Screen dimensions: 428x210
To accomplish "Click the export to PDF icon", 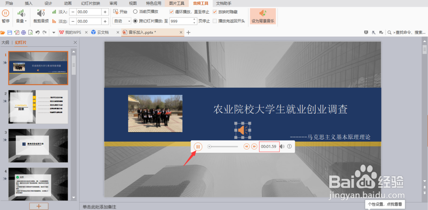I will tap(17, 33).
